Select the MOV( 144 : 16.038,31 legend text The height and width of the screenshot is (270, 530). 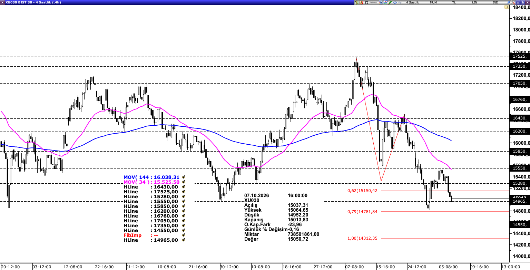click(x=151, y=177)
